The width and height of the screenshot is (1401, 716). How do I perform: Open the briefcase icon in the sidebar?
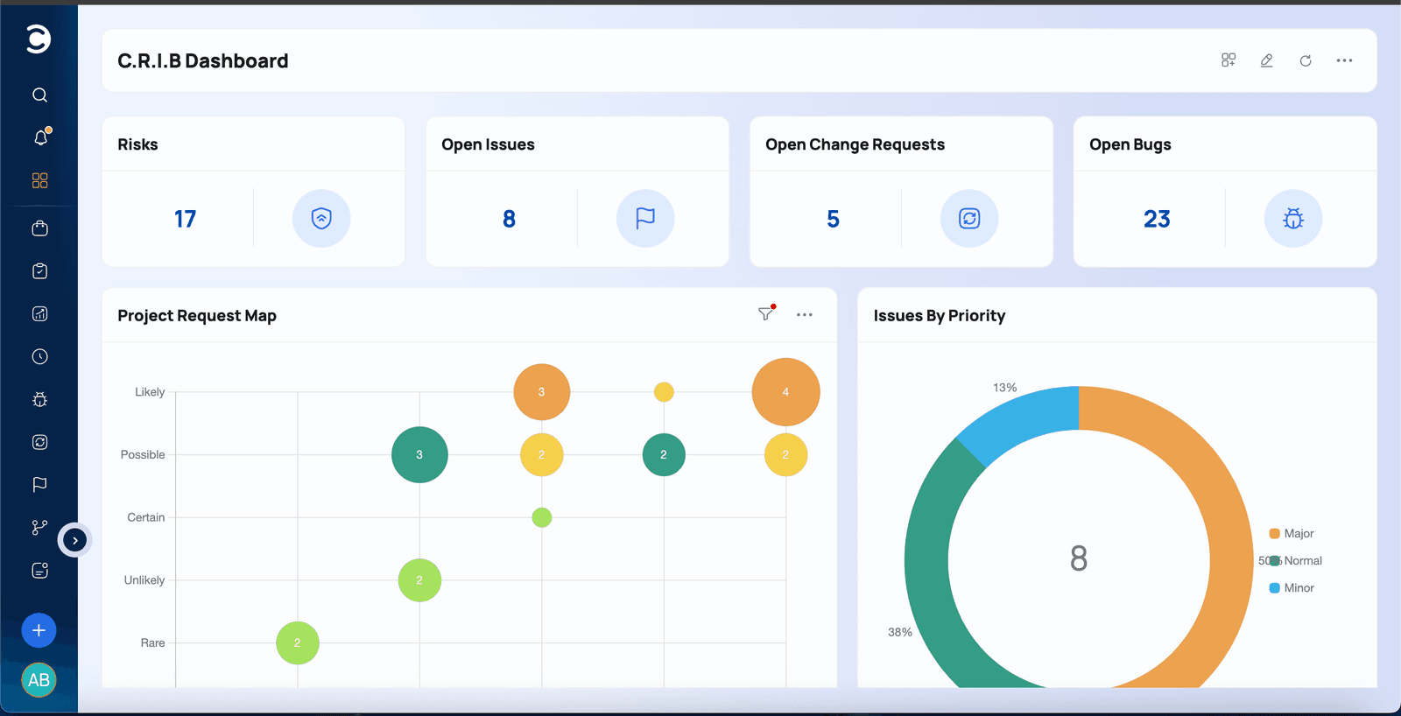(39, 228)
